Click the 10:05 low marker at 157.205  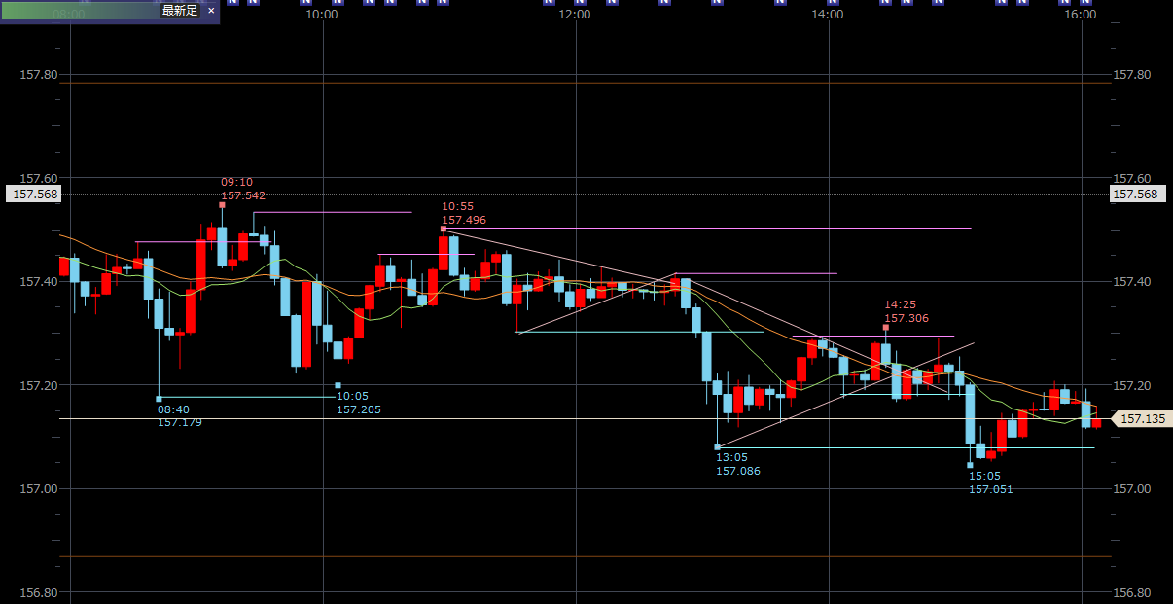click(338, 386)
